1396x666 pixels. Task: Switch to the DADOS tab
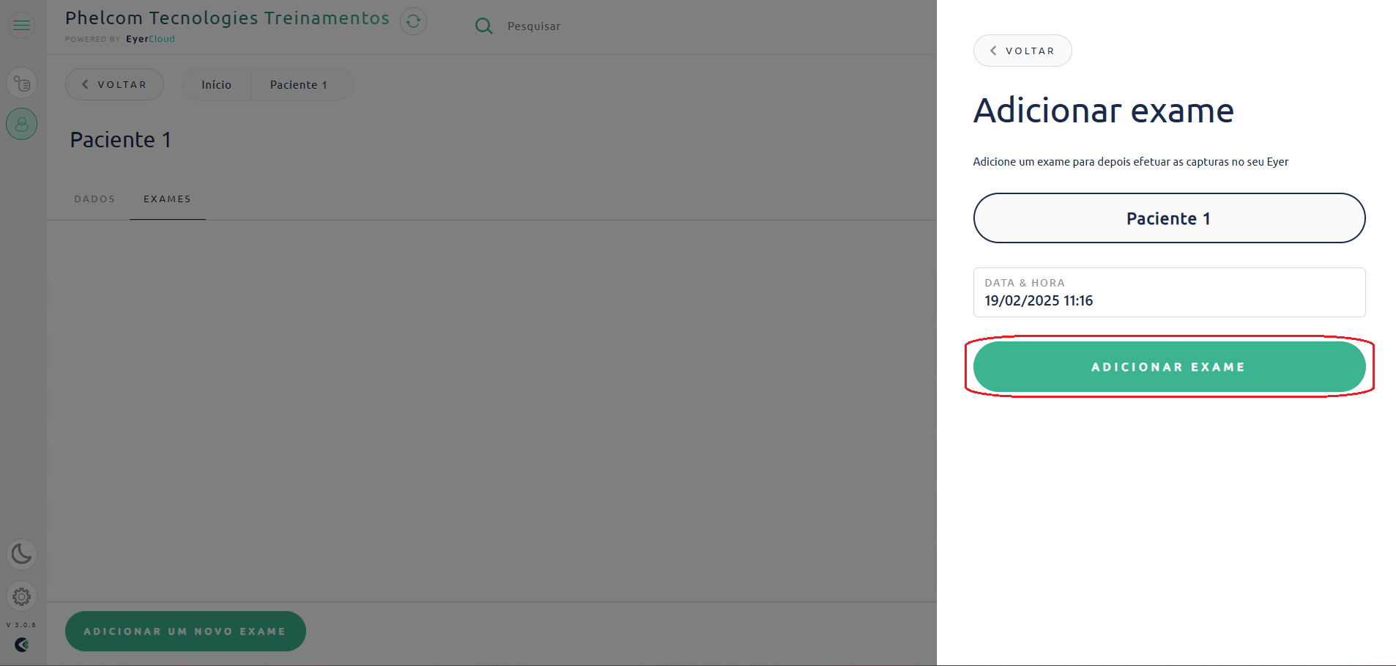click(94, 199)
